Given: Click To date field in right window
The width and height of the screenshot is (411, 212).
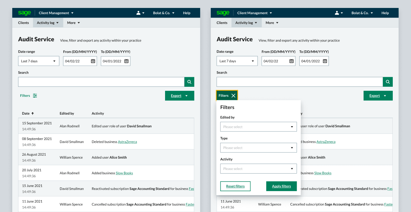Looking at the screenshot, I should tap(314, 61).
